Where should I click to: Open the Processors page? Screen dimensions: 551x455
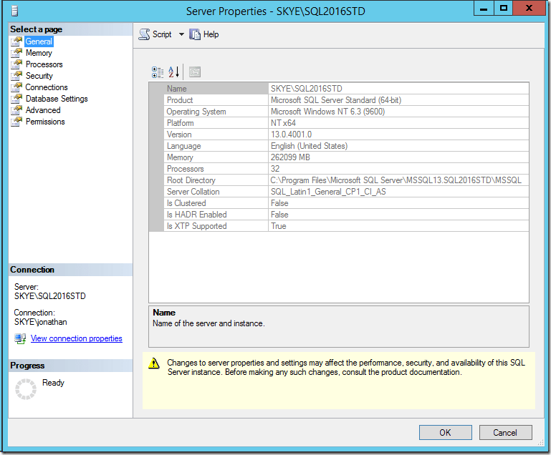click(x=44, y=64)
